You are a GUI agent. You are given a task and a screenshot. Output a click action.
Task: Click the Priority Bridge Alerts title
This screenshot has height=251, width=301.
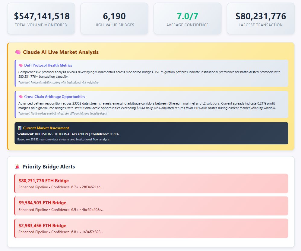coord(49,167)
